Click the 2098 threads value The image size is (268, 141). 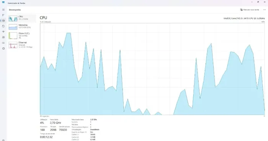(53, 130)
